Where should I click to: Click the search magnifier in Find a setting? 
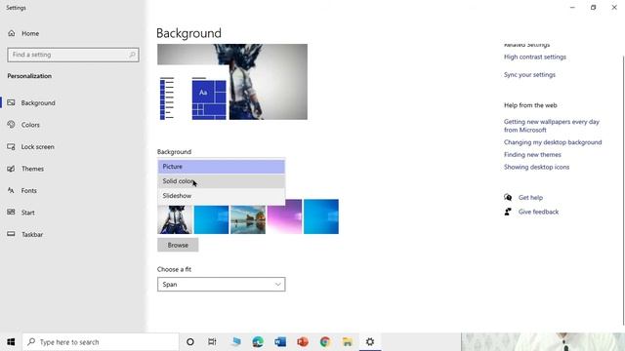coord(132,55)
